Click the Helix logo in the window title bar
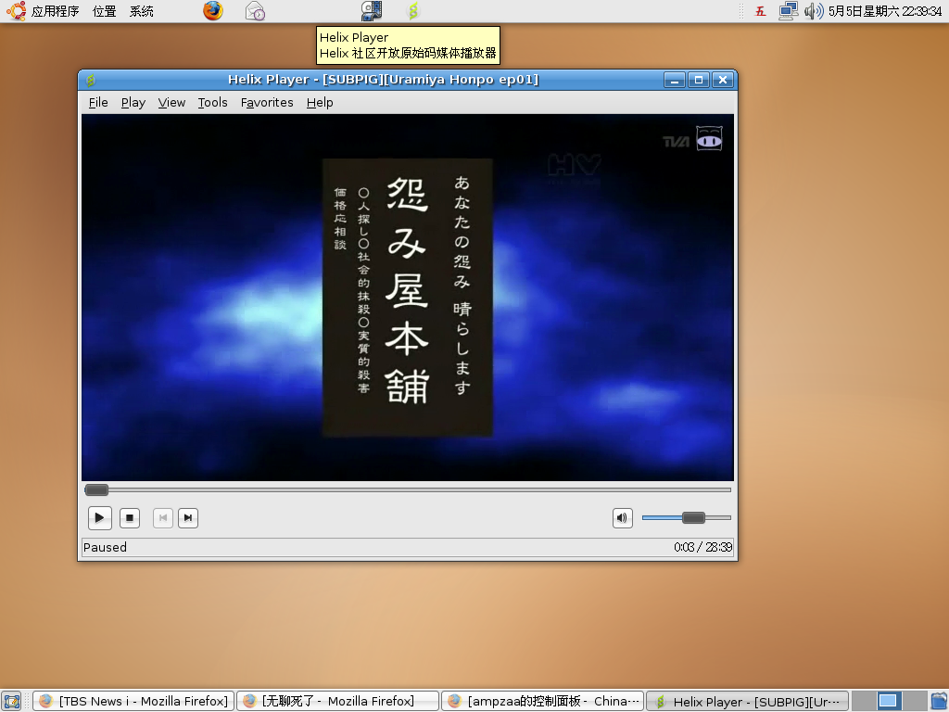 [x=89, y=80]
